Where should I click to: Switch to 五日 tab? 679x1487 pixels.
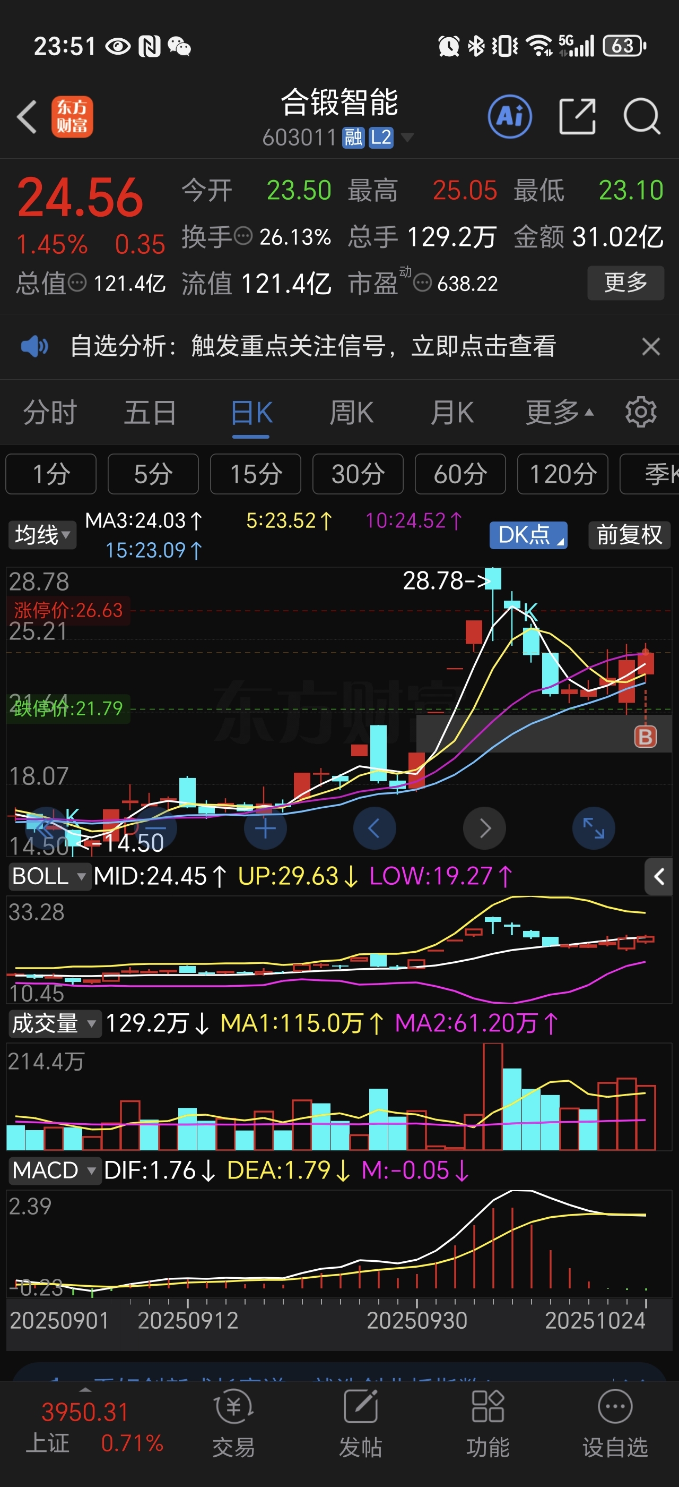pyautogui.click(x=151, y=413)
